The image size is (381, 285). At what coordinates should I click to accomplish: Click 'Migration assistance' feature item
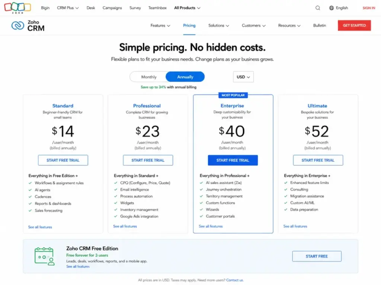[x=307, y=196]
